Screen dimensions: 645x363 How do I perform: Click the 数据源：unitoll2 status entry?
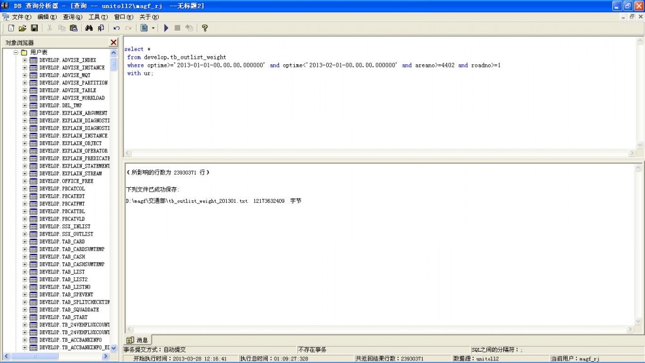point(476,359)
